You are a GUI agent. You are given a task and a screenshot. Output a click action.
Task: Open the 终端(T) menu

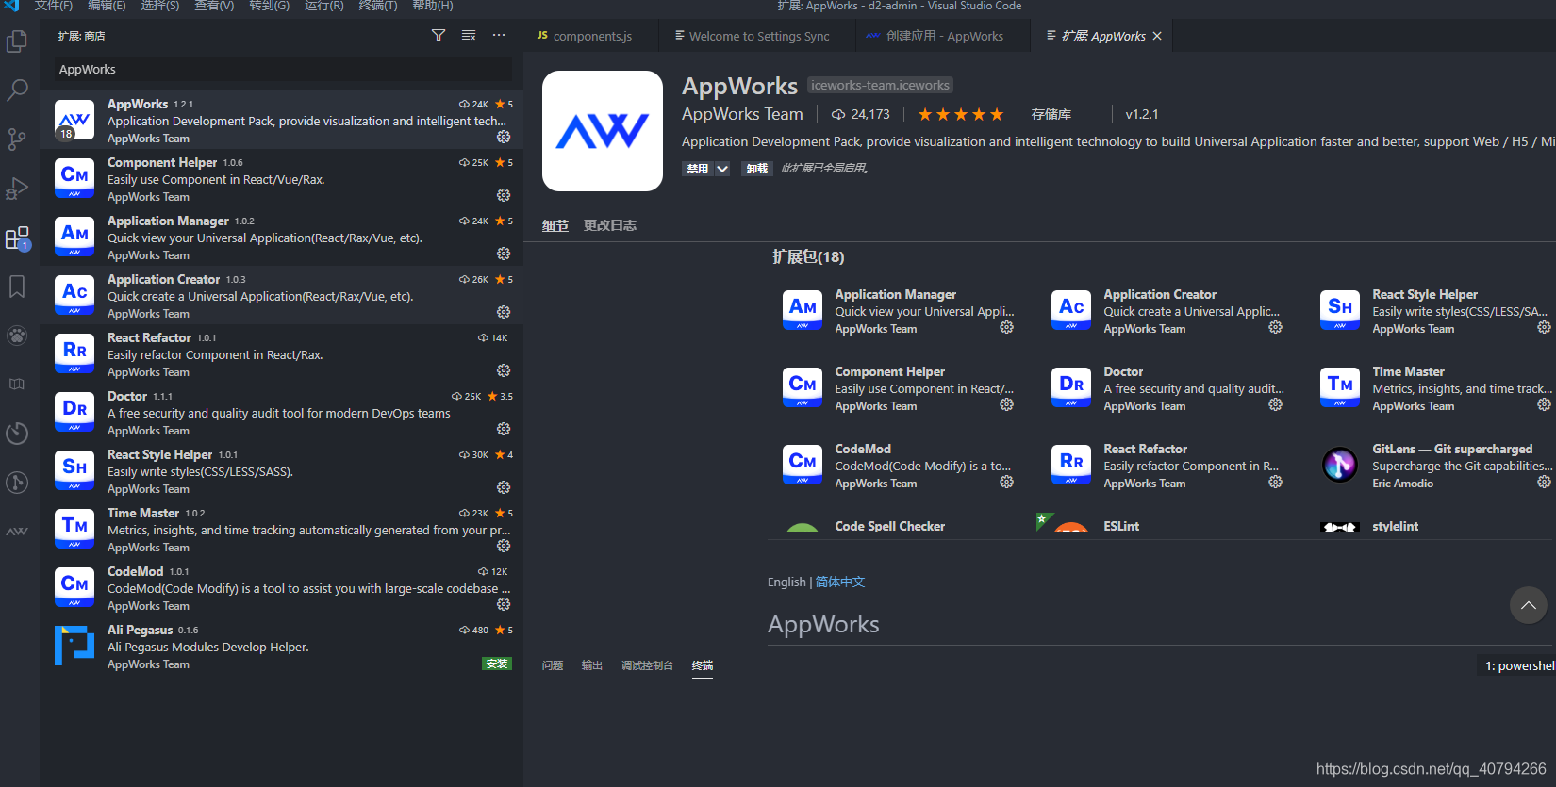point(378,6)
